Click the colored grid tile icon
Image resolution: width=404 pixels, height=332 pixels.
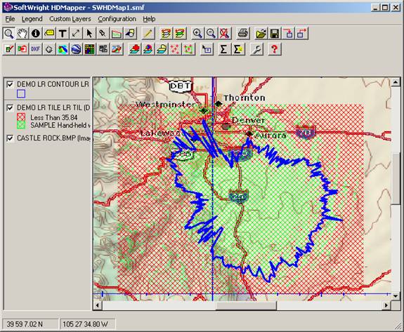click(89, 49)
